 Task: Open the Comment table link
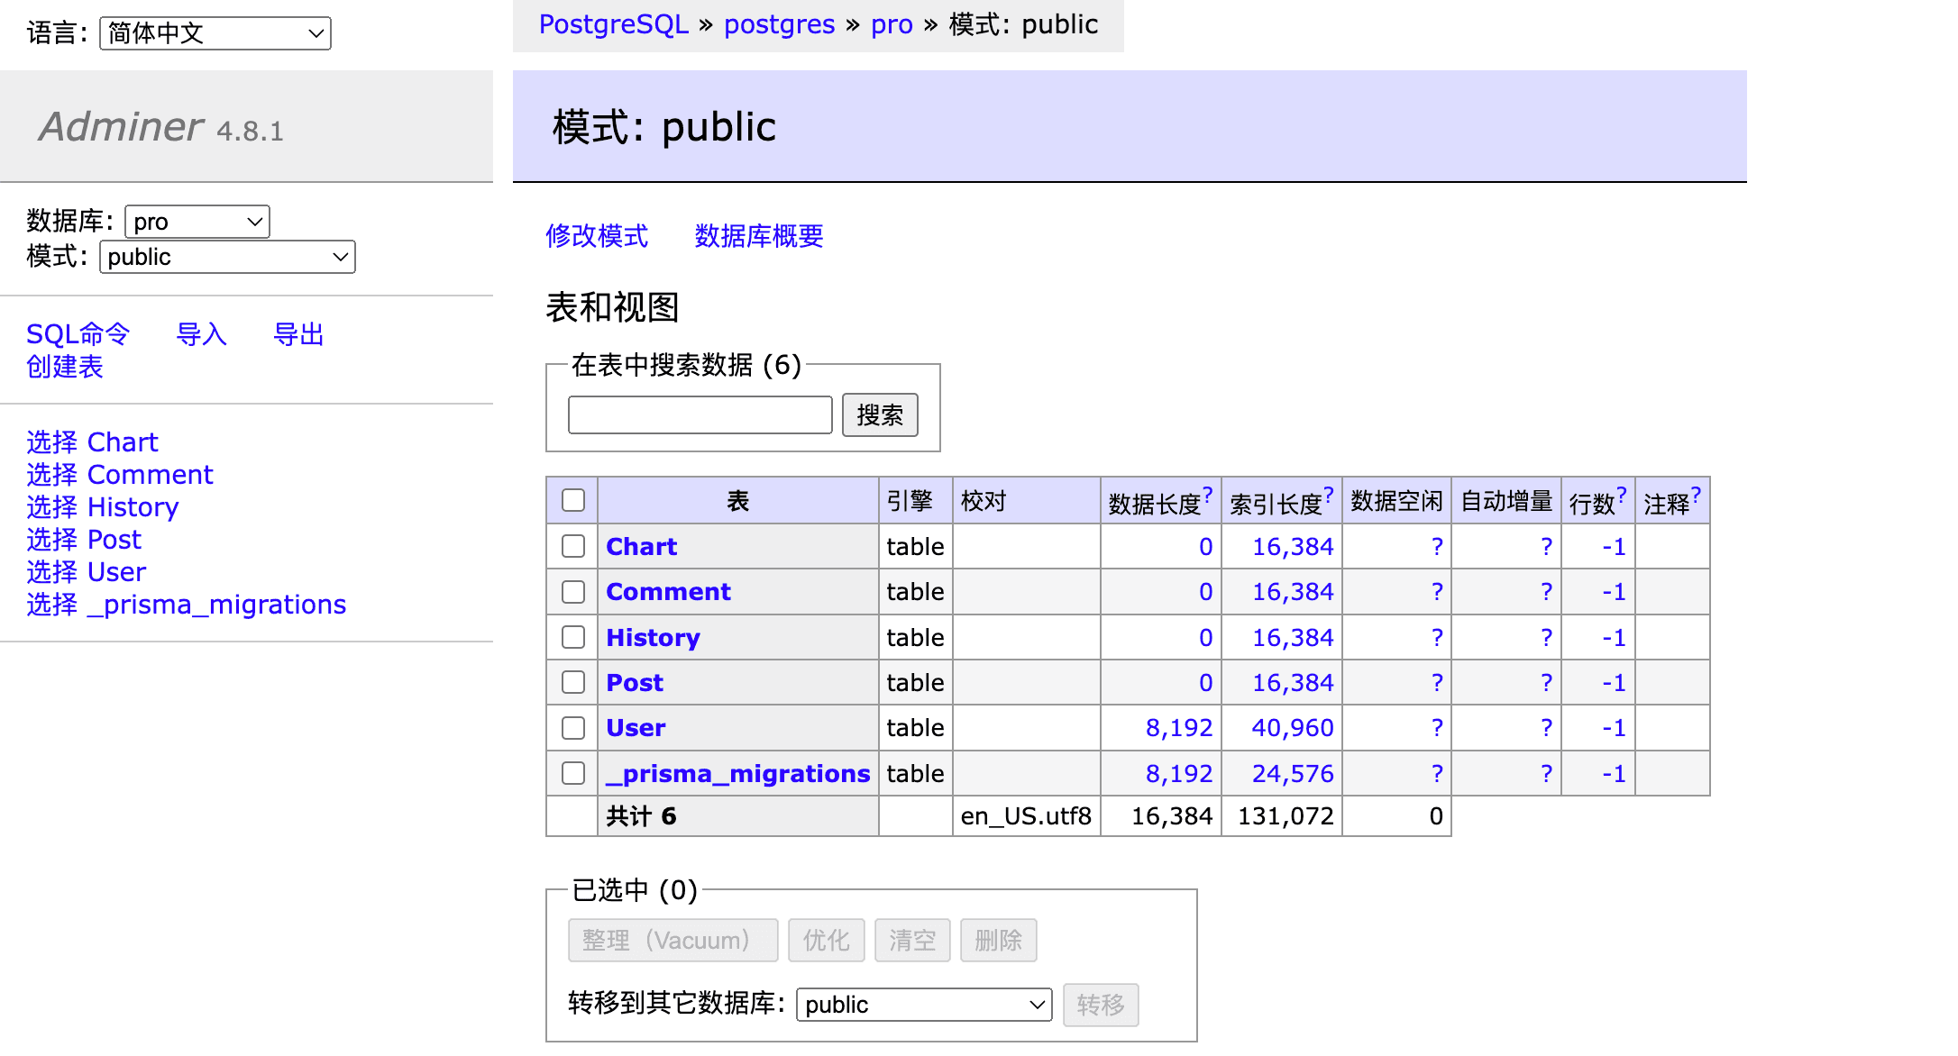[x=668, y=592]
